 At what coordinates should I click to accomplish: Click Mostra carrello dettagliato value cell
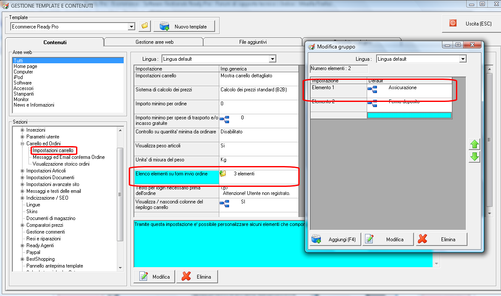pos(259,79)
